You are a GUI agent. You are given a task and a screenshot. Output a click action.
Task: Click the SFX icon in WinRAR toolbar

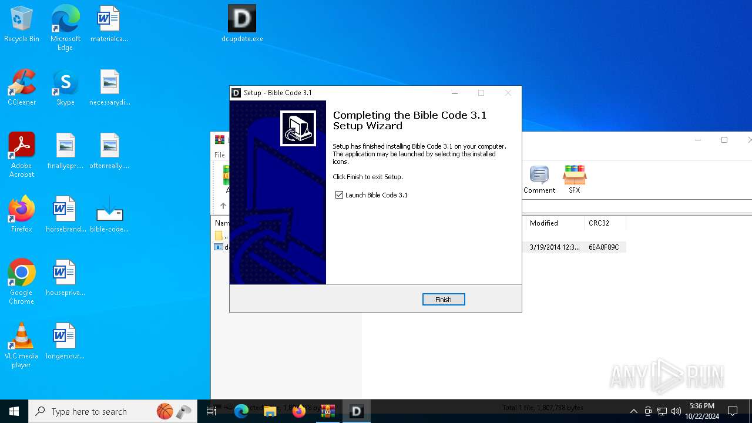[x=575, y=179]
